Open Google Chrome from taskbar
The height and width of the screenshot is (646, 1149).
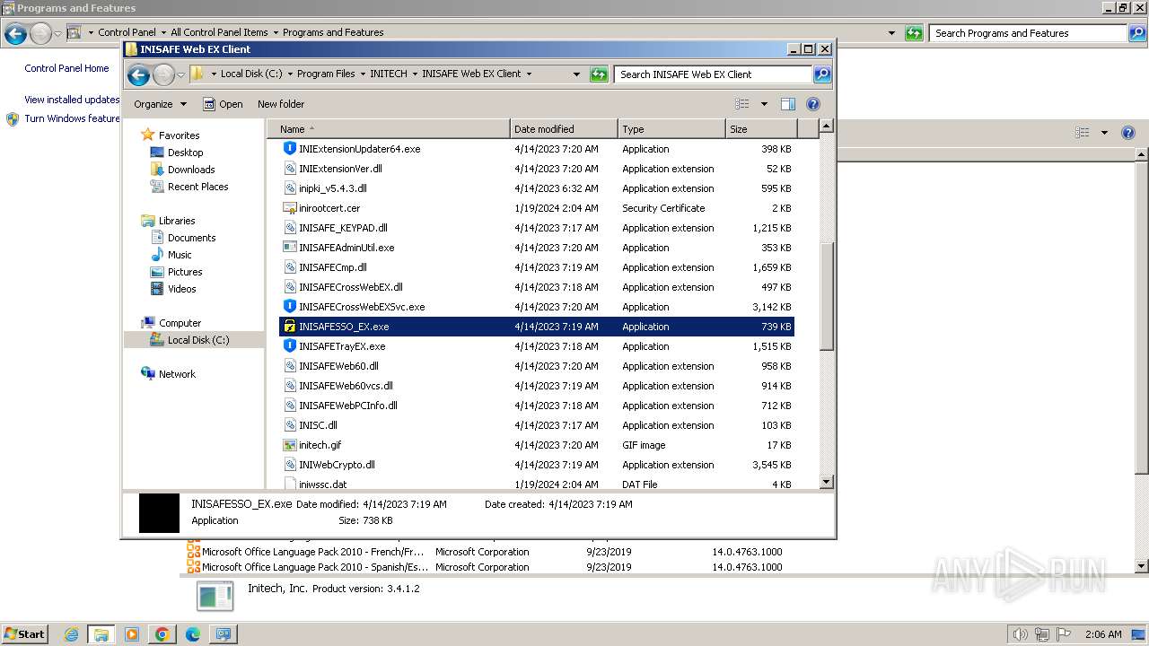[162, 634]
